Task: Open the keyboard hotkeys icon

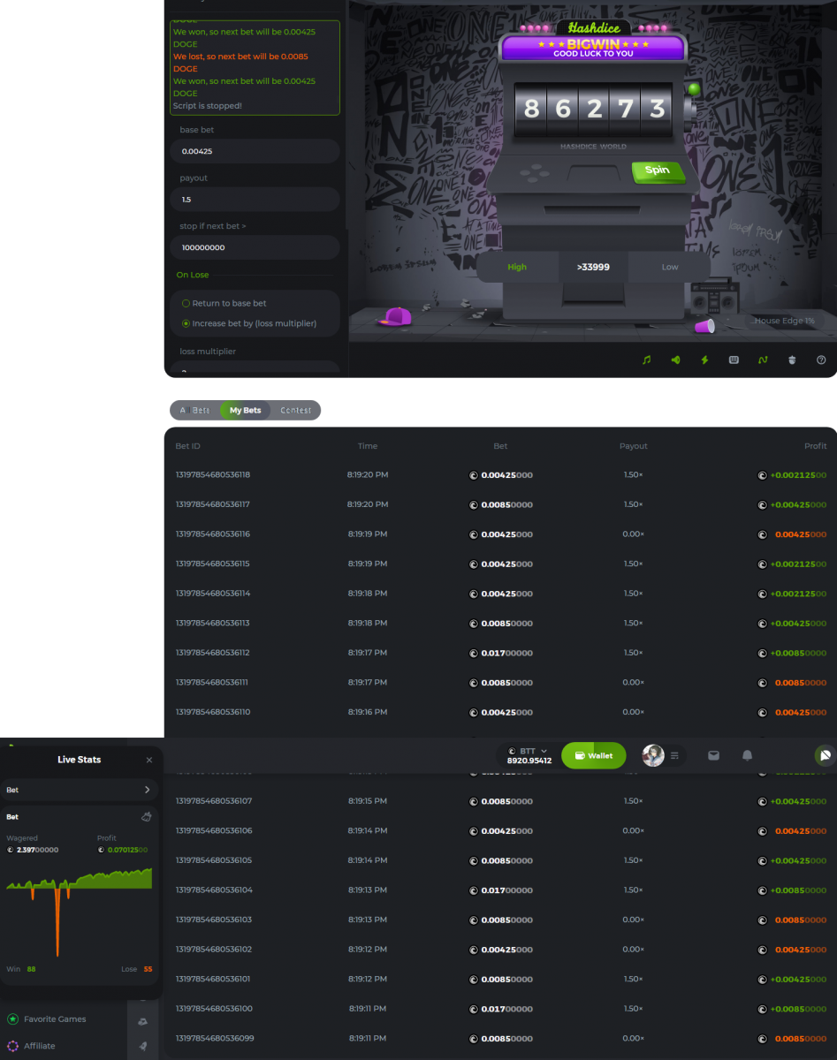Action: pyautogui.click(x=734, y=360)
